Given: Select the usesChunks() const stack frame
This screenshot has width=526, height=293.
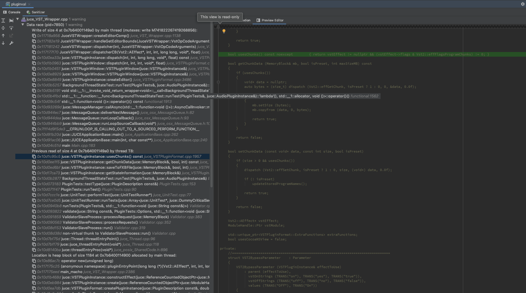Looking at the screenshot, I should click(102, 157).
